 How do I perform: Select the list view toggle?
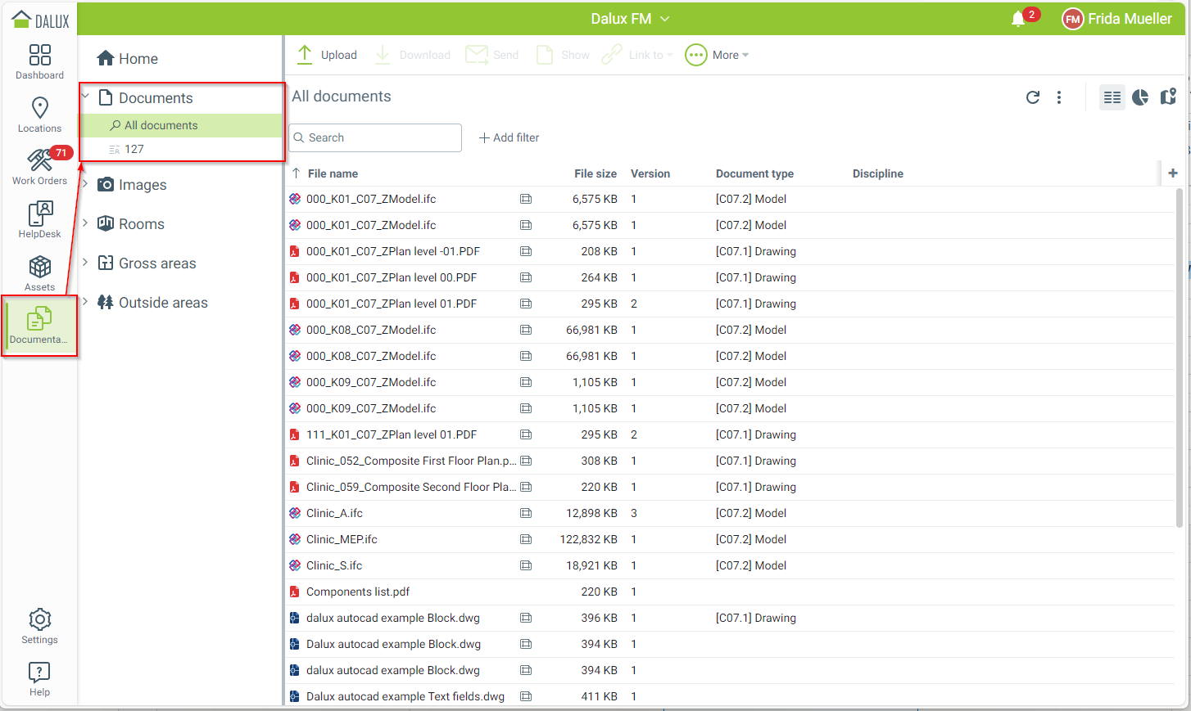(x=1112, y=97)
